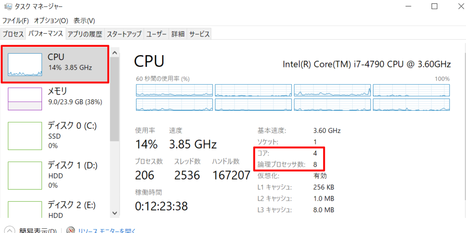The height and width of the screenshot is (233, 466).
Task: Switch to the スタートアップ tab
Action: pos(124,34)
